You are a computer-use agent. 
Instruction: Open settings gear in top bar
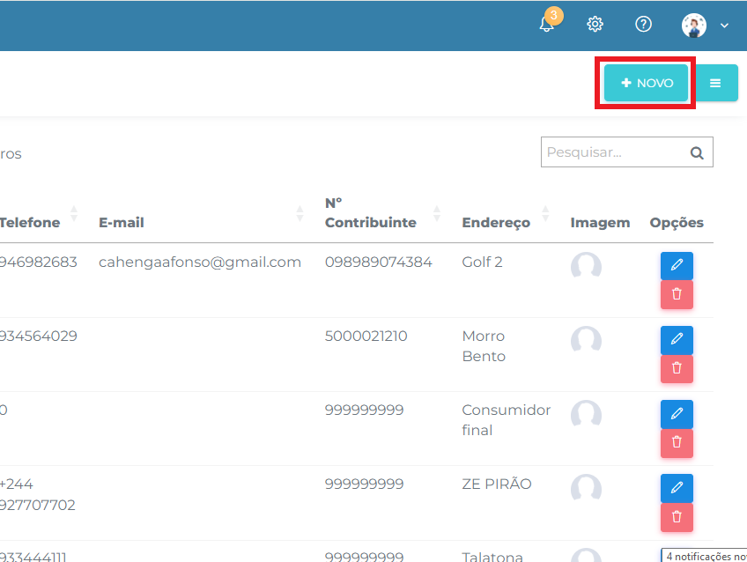point(595,24)
